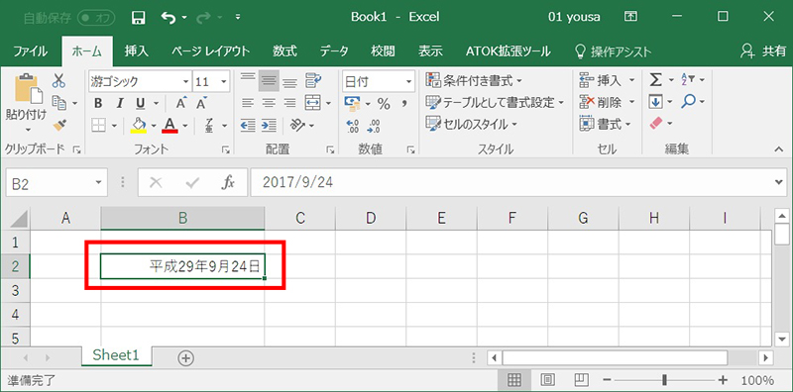The width and height of the screenshot is (793, 392).
Task: Increase font size with large A
Action: click(x=181, y=104)
